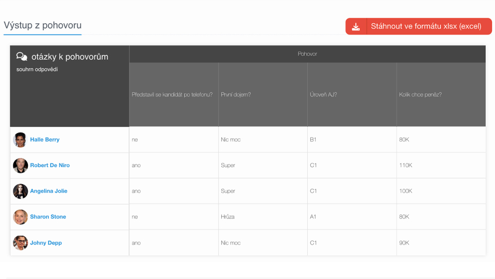
Task: Click Angelina Jolie's avatar photo
Action: coord(20,191)
